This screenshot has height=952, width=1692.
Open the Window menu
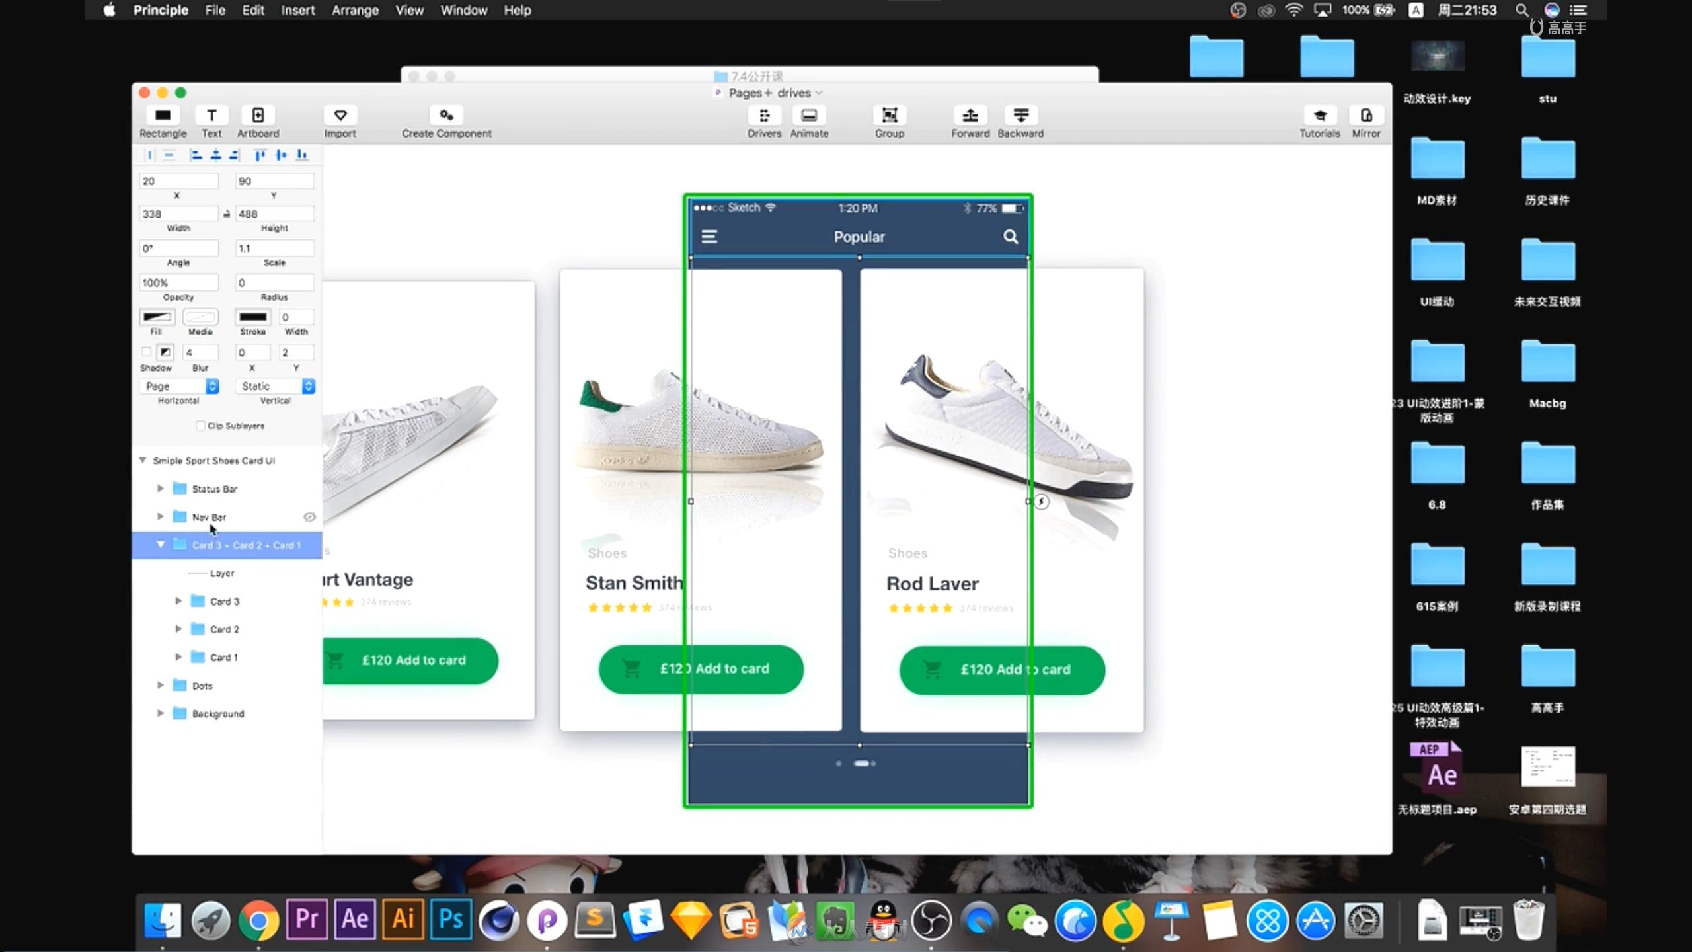464,10
